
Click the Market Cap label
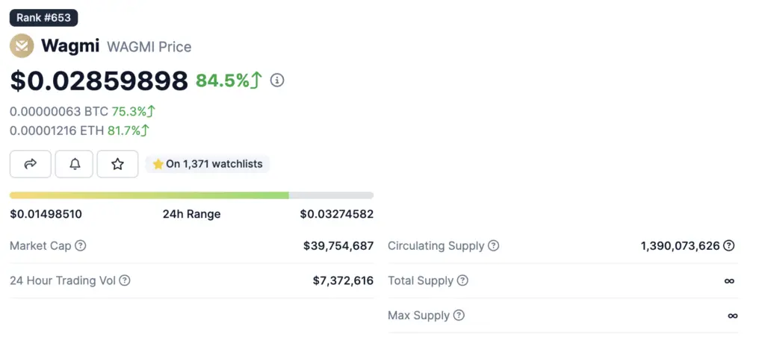point(40,245)
